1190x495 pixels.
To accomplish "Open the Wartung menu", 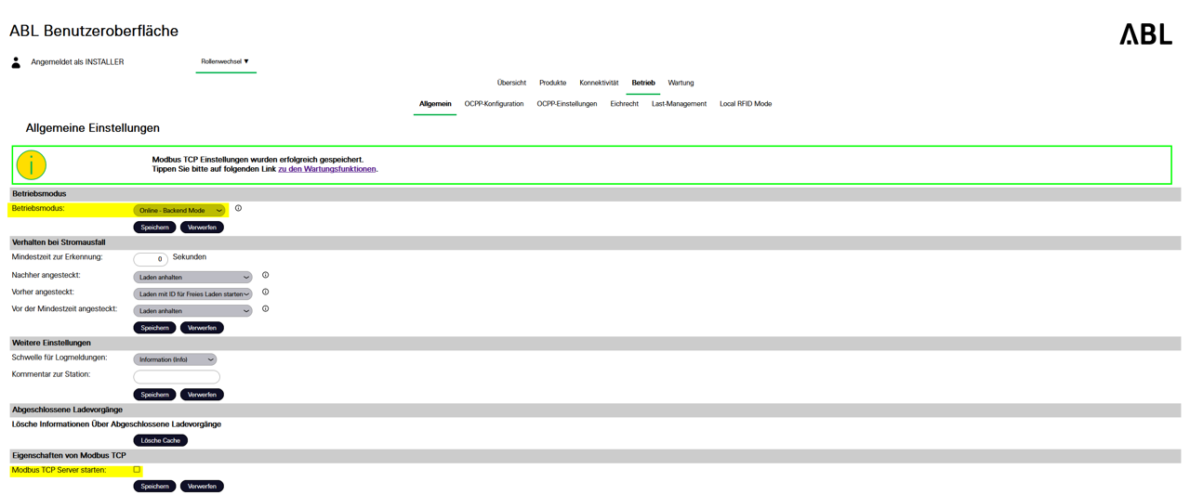I will [x=681, y=83].
